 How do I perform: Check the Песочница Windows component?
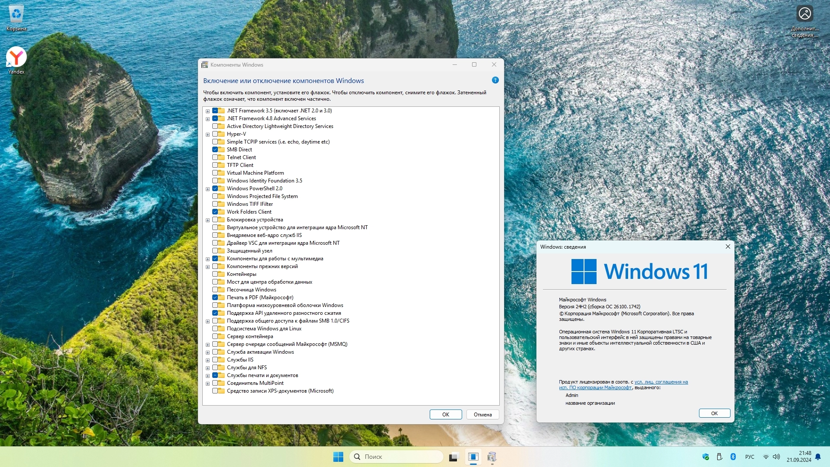click(x=215, y=290)
